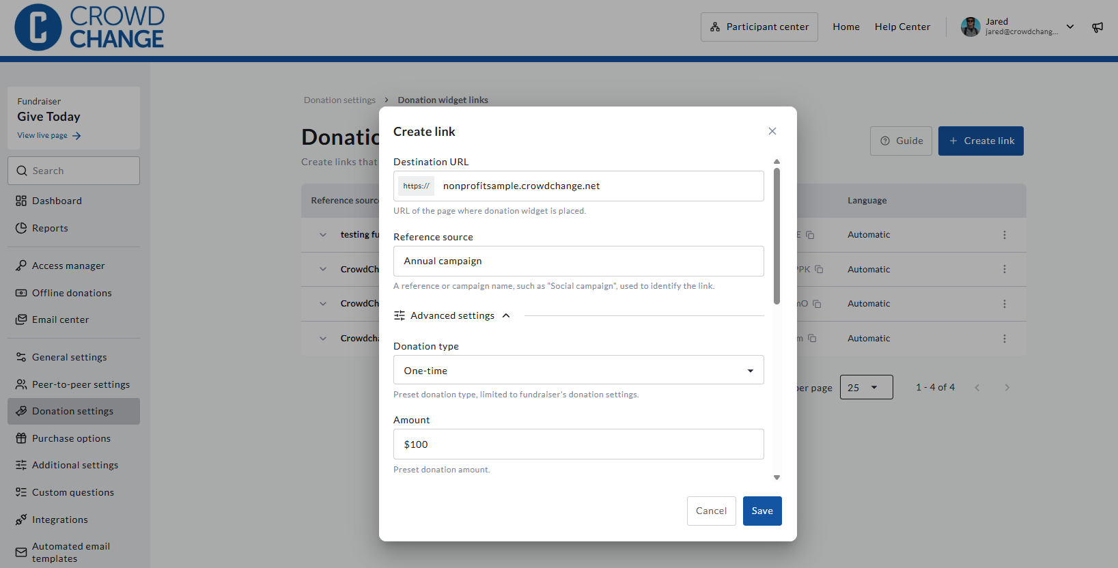Click the dialog scroll down arrow
Image resolution: width=1118 pixels, height=568 pixels.
[777, 478]
